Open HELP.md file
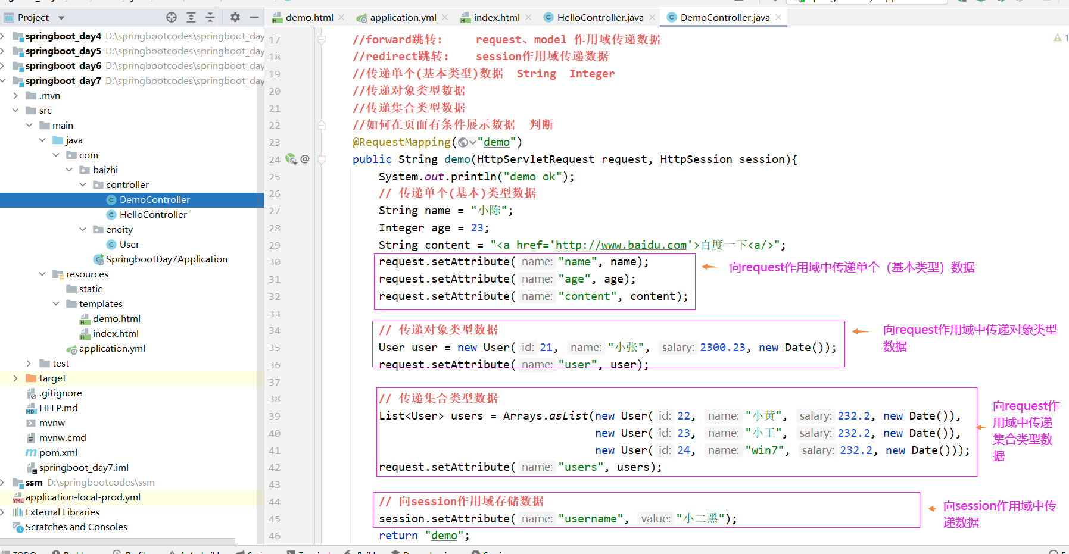 click(x=58, y=408)
